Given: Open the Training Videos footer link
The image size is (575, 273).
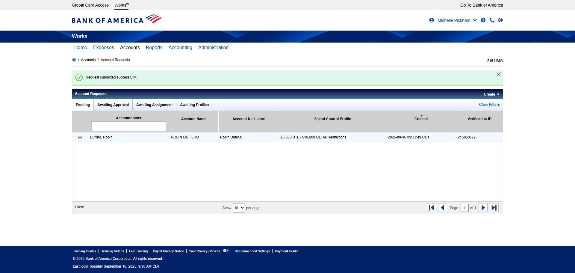Looking at the screenshot, I should (x=113, y=251).
